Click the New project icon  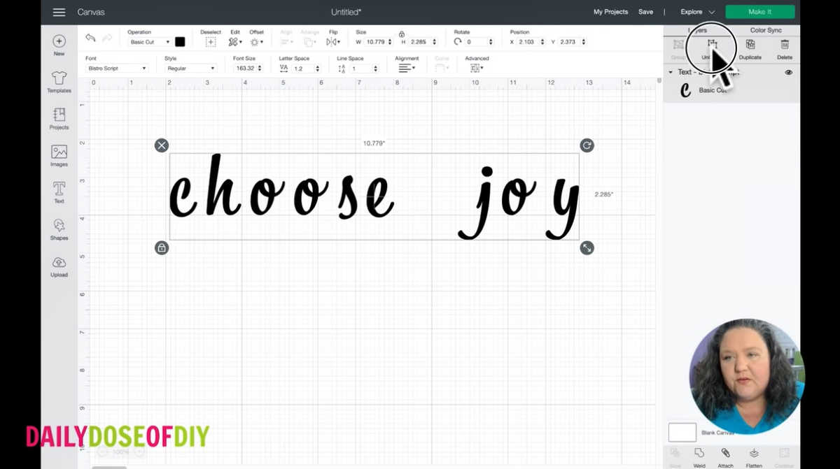(x=59, y=41)
